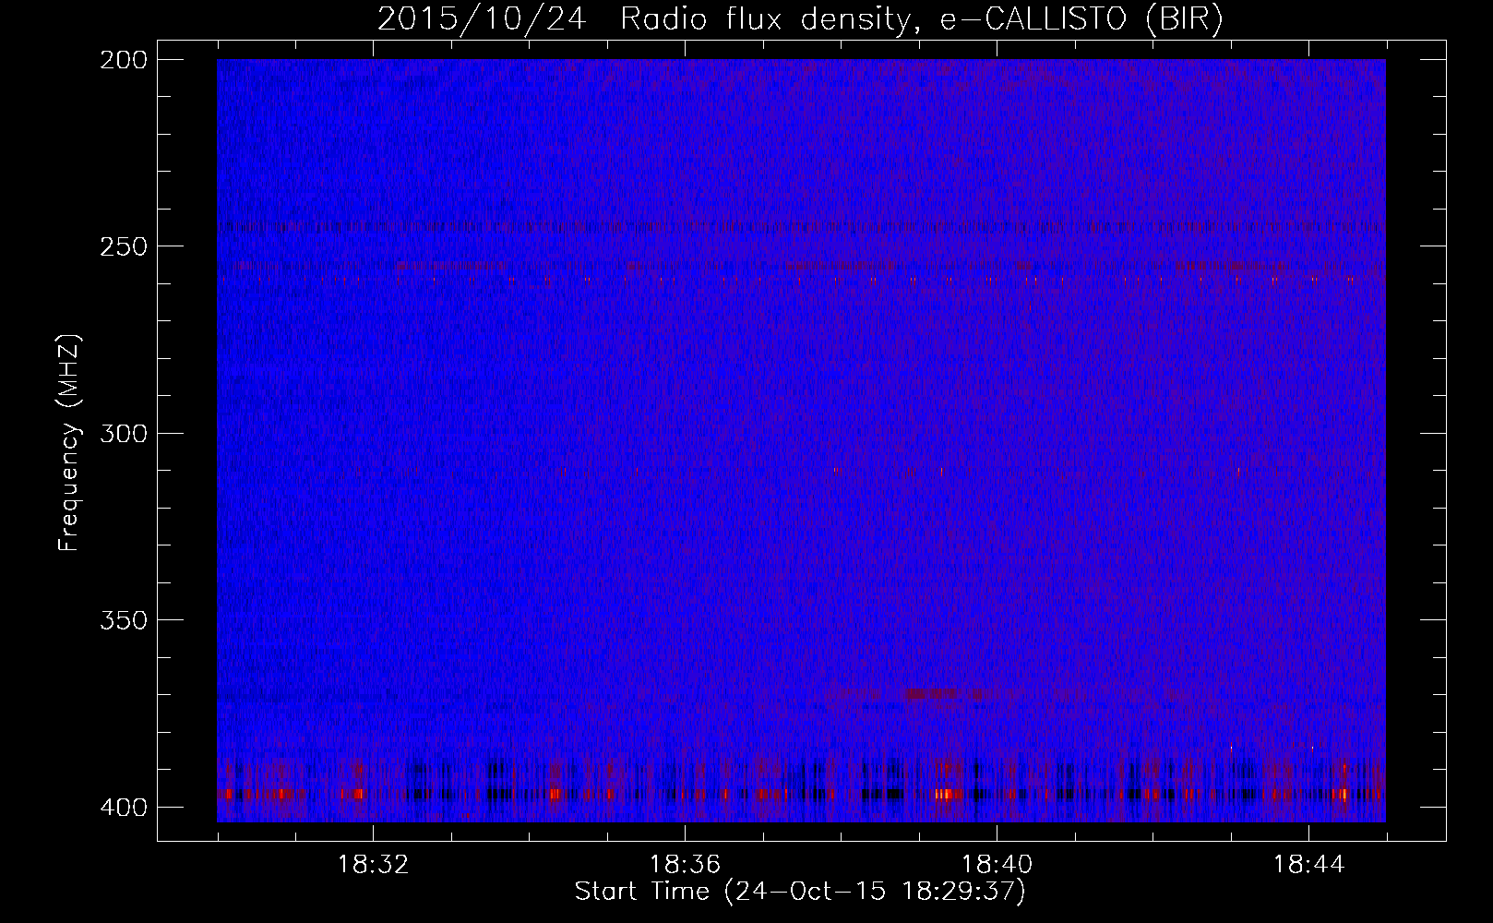Image resolution: width=1493 pixels, height=923 pixels.
Task: Click the 200 frequency tick label
Action: click(123, 60)
